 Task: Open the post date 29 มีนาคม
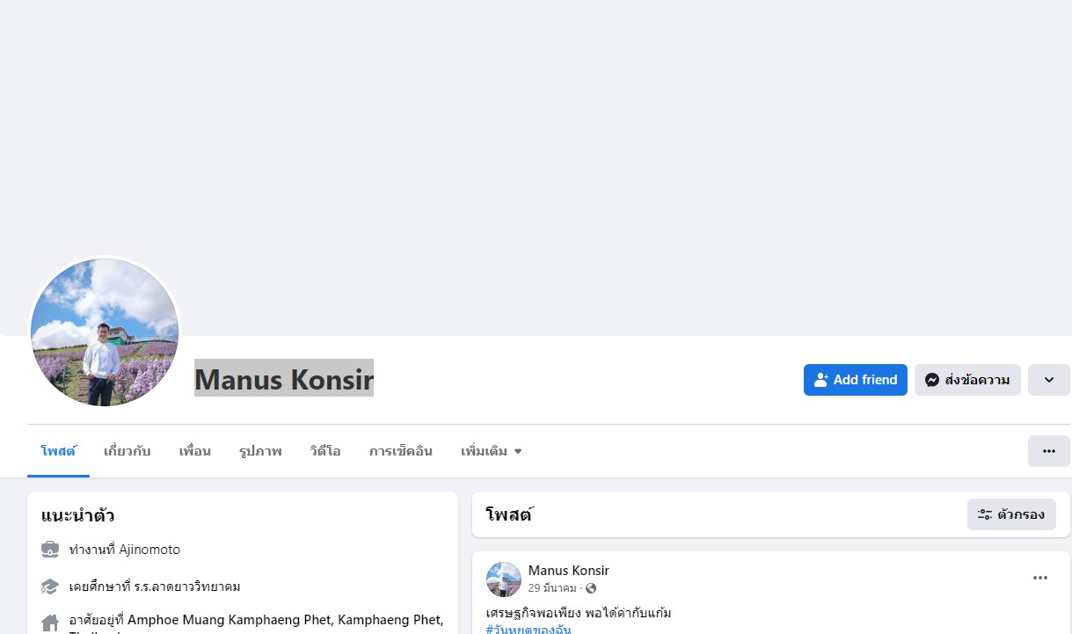(552, 587)
